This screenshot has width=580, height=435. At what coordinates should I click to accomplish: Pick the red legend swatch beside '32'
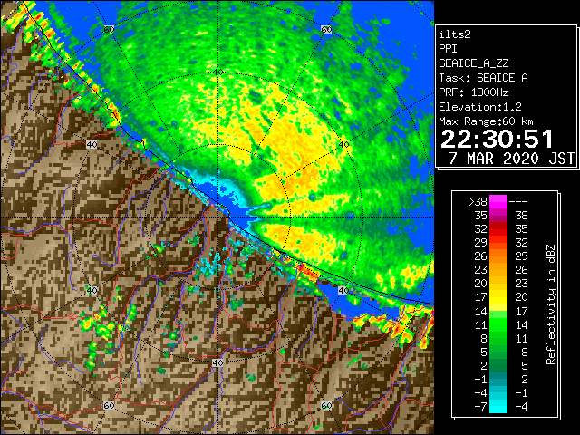498,229
